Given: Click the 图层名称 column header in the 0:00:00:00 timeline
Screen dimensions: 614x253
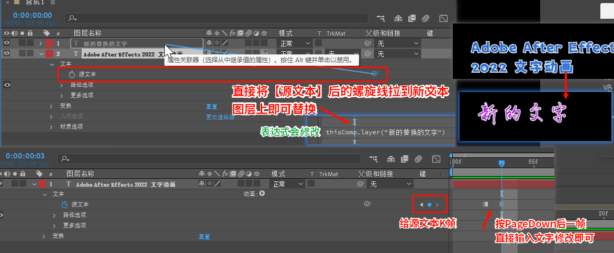Looking at the screenshot, I should (88, 33).
